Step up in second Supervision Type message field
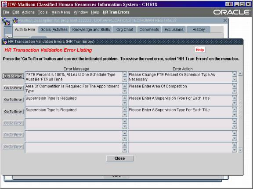The height and width of the screenshot is (189, 253). tap(125, 110)
